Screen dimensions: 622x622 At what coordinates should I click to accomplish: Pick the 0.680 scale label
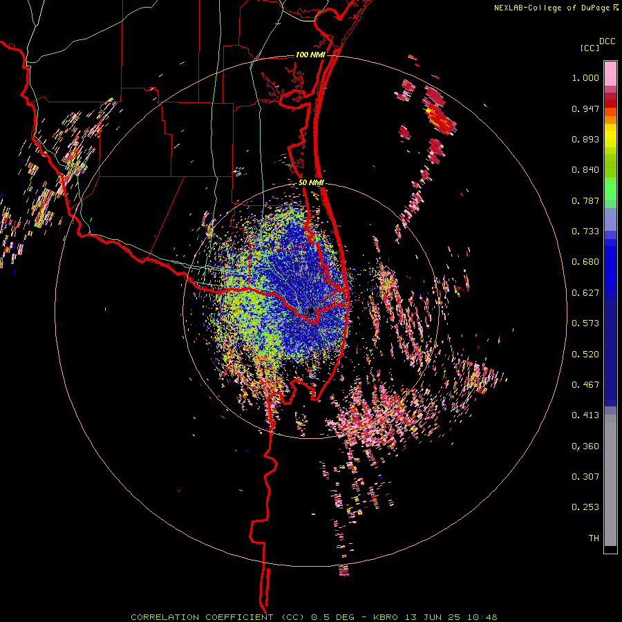coord(585,262)
